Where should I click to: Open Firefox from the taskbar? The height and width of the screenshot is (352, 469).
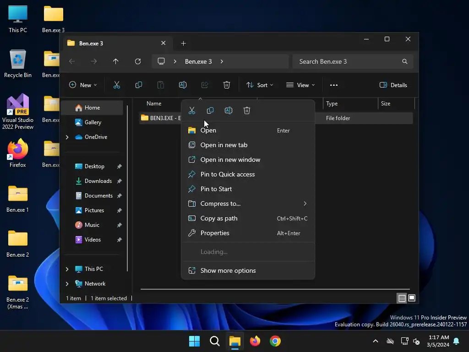coord(255,341)
